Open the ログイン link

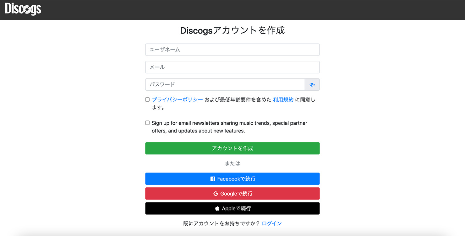click(x=272, y=223)
